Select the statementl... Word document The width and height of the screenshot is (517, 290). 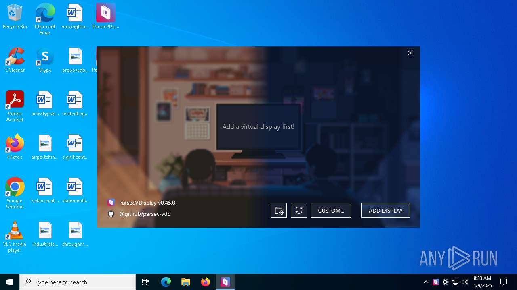click(75, 191)
